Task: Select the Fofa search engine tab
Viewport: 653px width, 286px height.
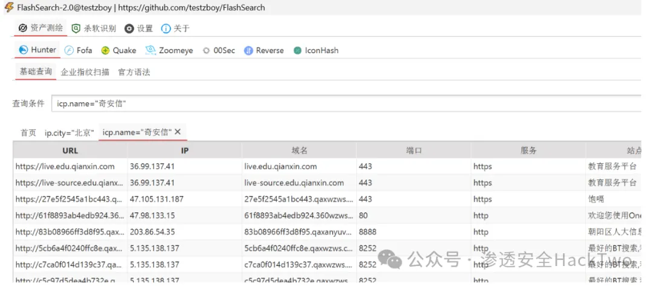Action: tap(78, 51)
